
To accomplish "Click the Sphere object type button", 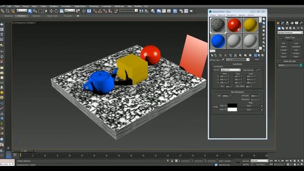I will (284, 47).
